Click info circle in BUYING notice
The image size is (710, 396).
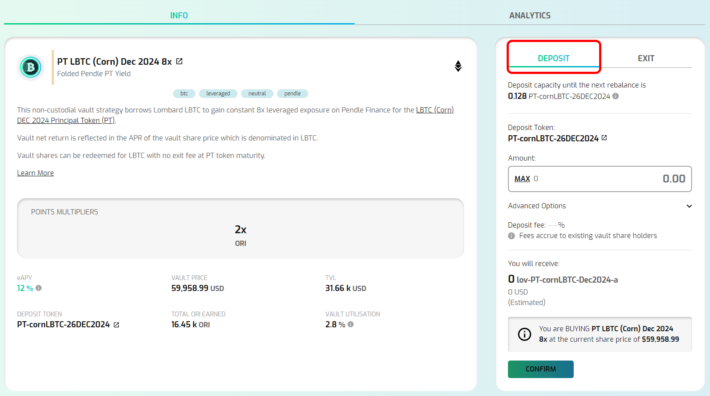[x=524, y=334]
